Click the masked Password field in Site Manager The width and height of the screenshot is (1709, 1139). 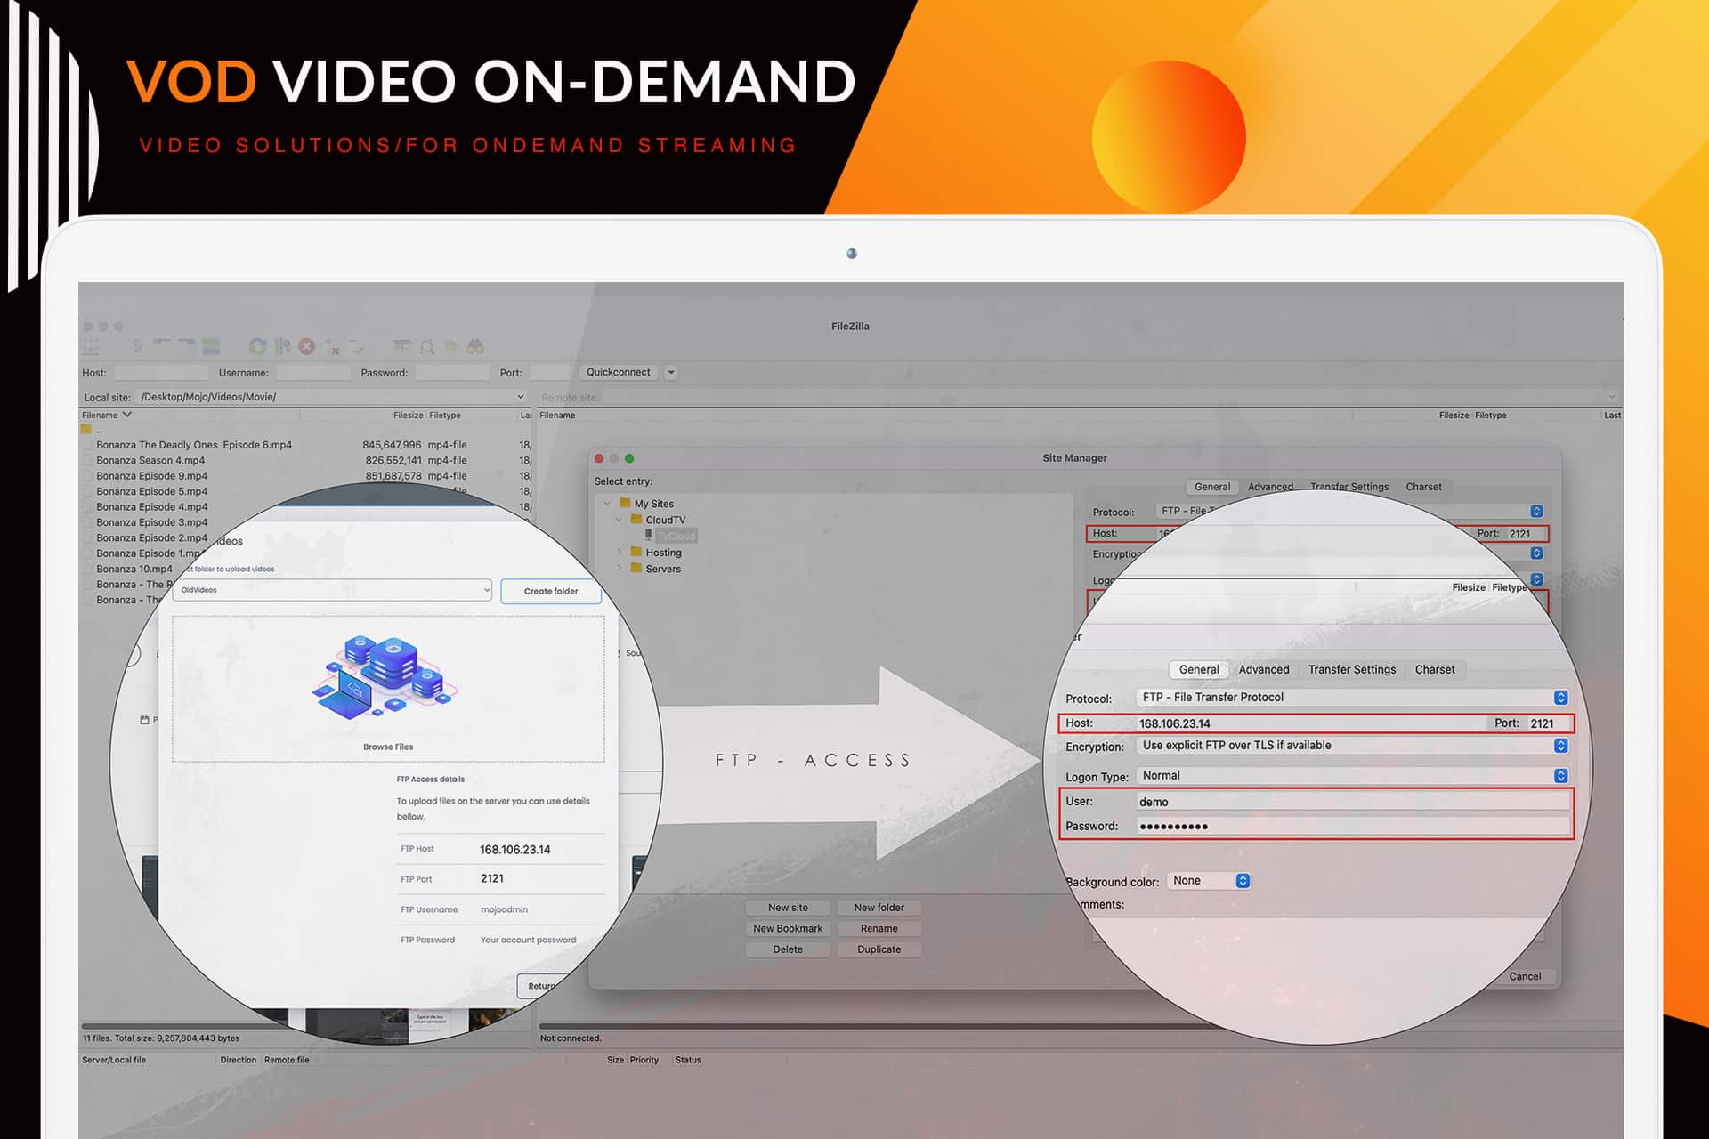pos(1353,827)
